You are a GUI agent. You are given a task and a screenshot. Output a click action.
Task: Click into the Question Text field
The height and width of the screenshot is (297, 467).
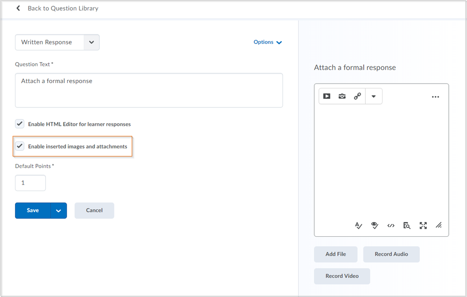coord(149,90)
